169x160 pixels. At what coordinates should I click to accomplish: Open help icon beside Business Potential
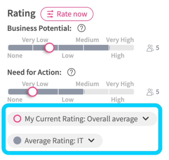tap(81, 28)
